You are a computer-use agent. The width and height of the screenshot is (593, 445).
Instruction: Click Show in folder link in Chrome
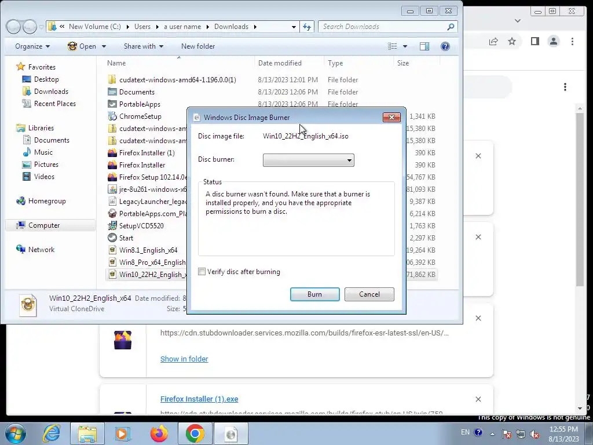tap(184, 359)
